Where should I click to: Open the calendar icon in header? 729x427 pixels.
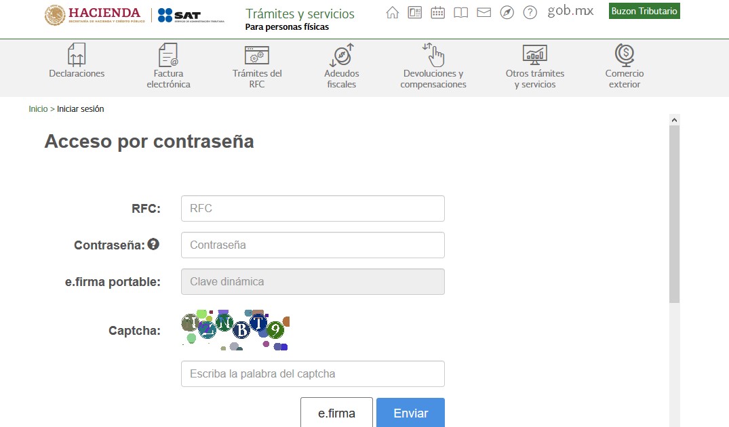(x=437, y=13)
